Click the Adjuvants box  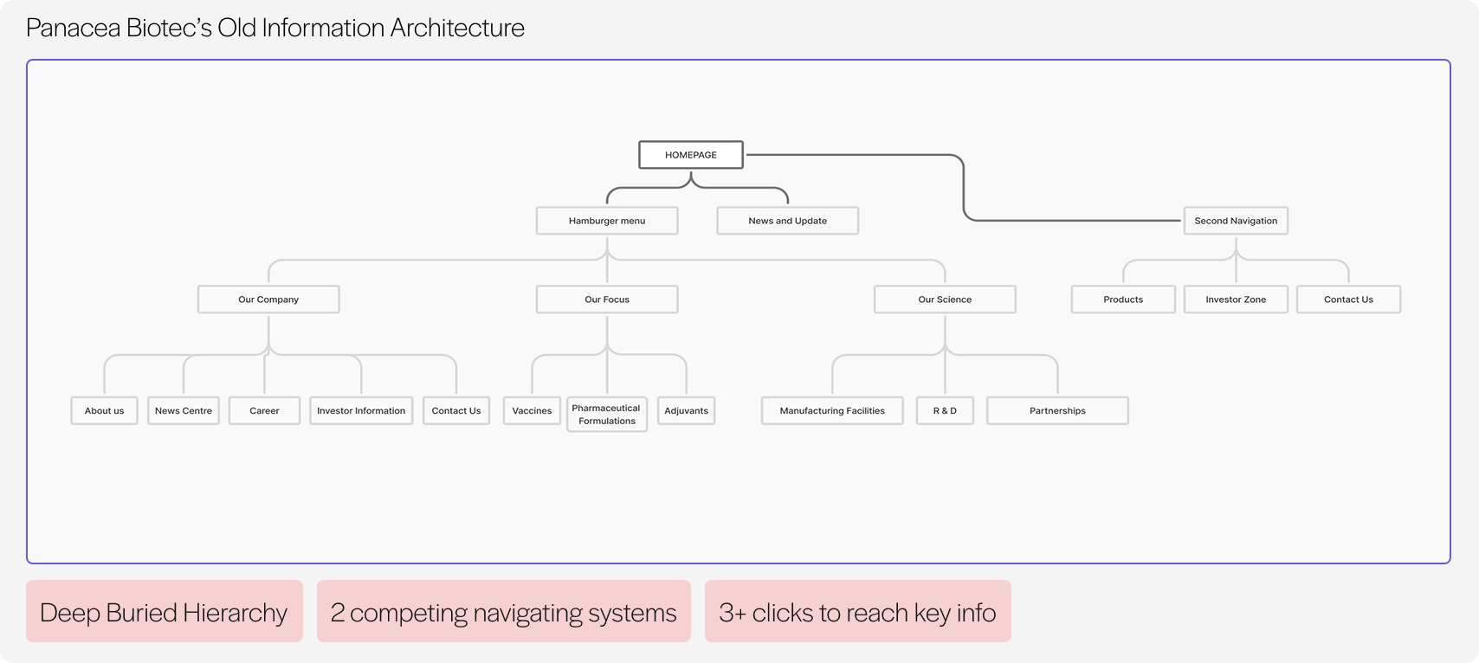coord(686,411)
